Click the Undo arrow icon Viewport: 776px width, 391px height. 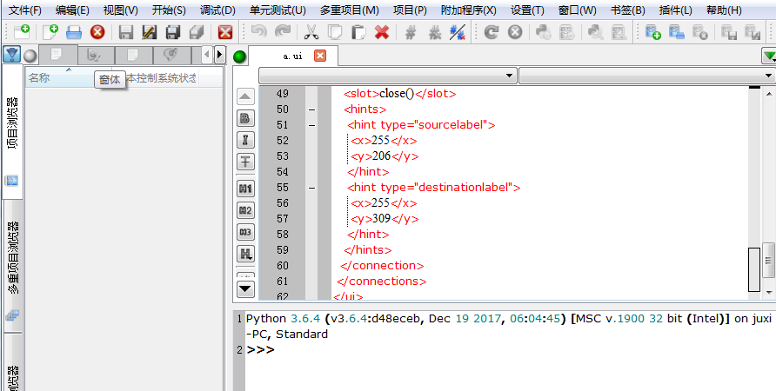click(258, 32)
